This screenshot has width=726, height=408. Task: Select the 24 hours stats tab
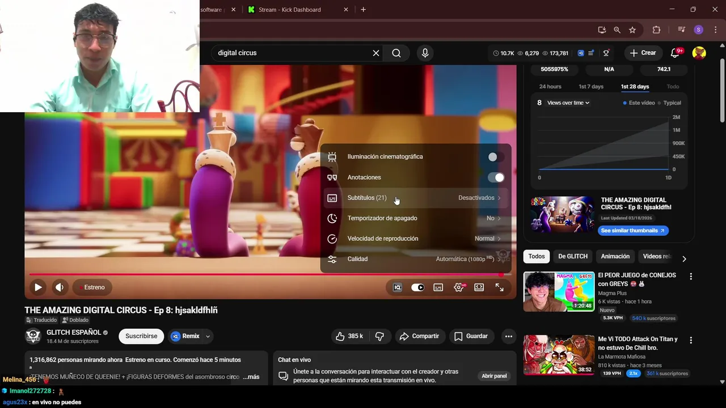pyautogui.click(x=550, y=87)
